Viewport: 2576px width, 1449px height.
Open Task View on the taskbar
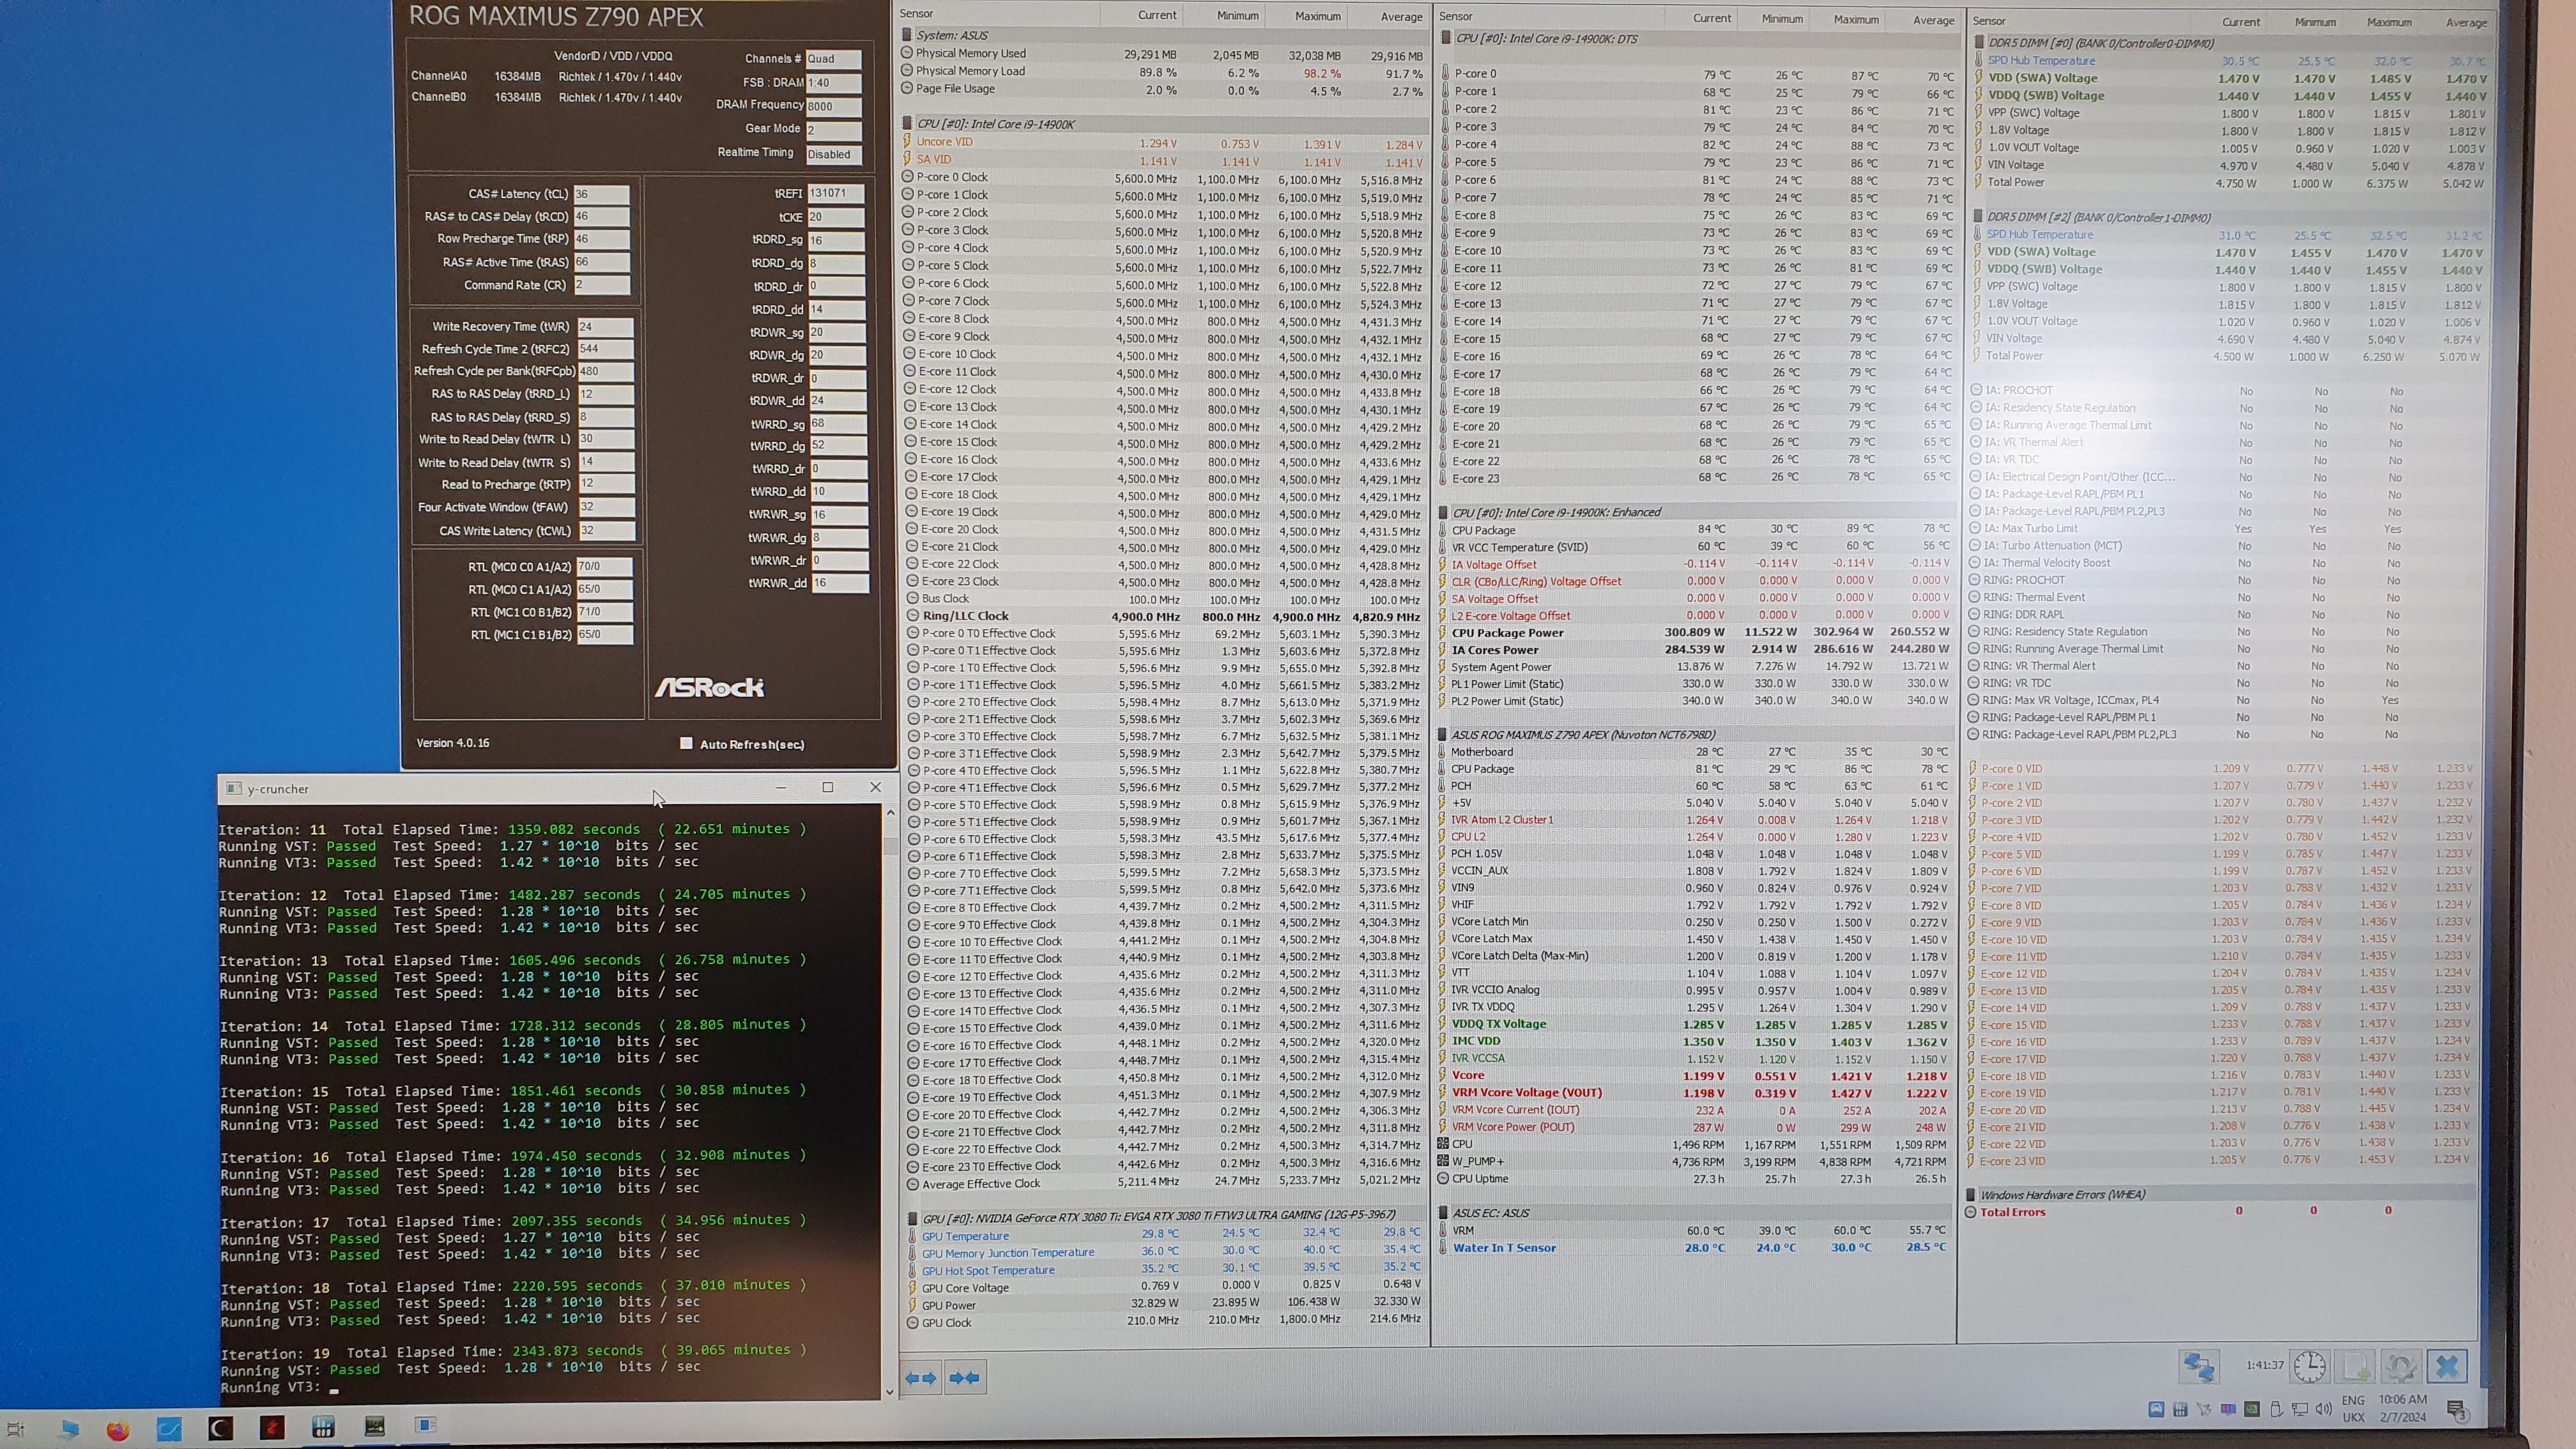coord(15,1429)
